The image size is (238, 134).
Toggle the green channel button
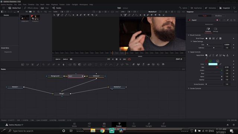(x=210, y=61)
